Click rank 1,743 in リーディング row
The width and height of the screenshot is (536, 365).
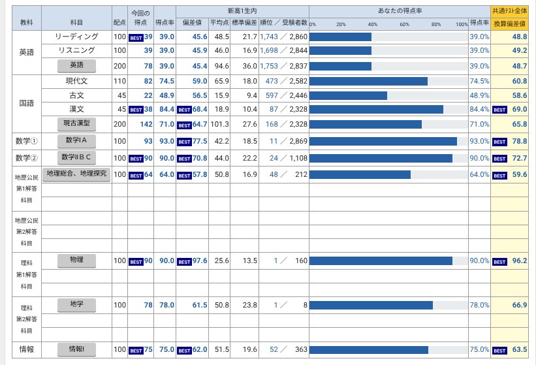coord(269,37)
